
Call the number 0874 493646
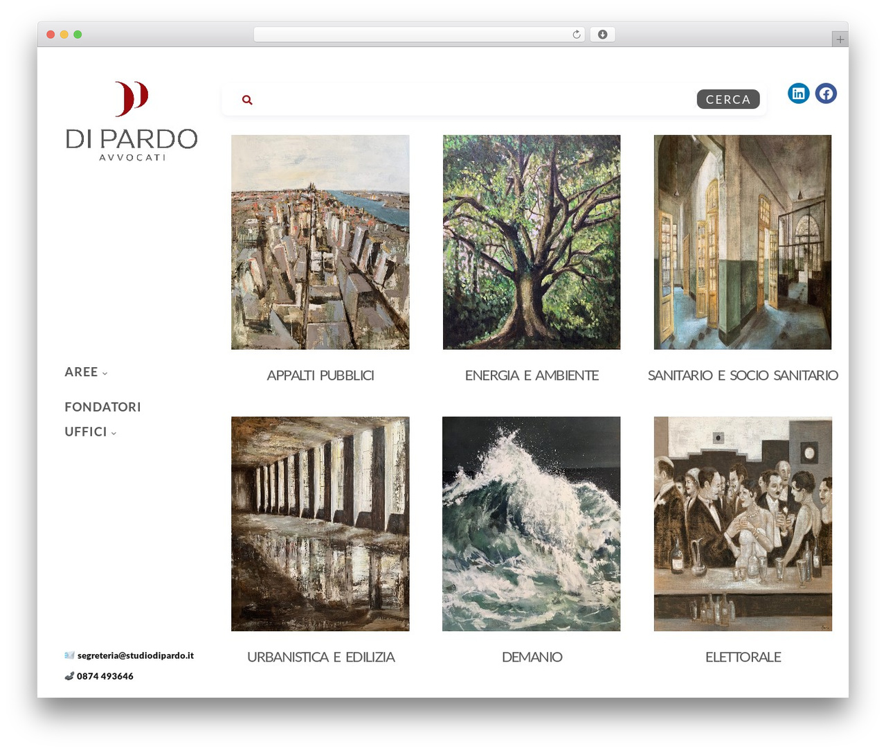click(105, 676)
